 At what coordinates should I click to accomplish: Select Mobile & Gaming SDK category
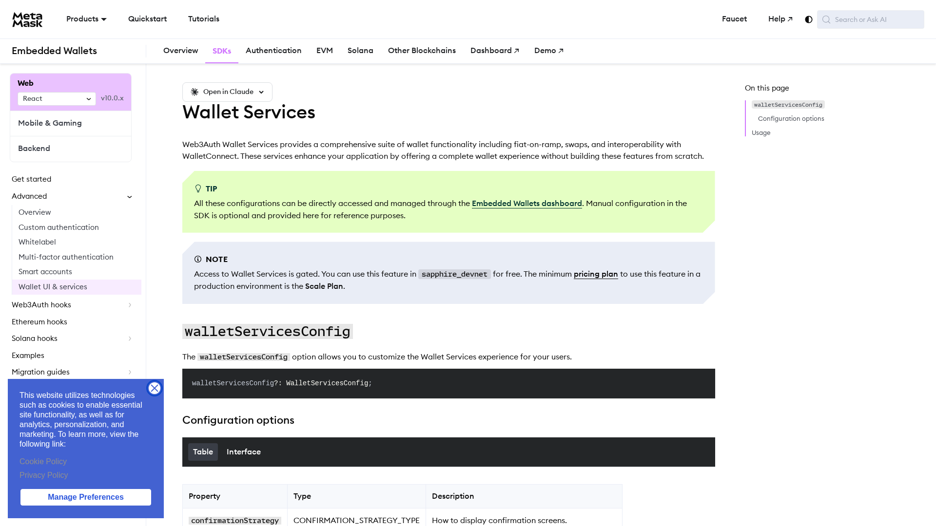[x=71, y=123]
